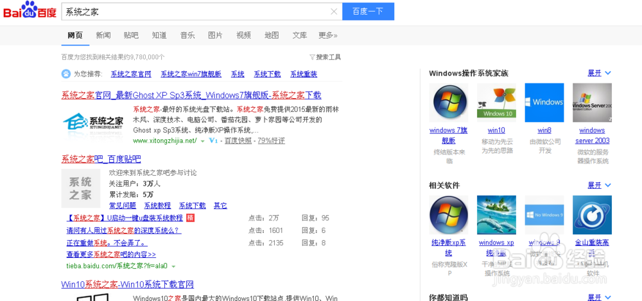Open the tieba.baidu.com URL dropdown arrow

173,266
